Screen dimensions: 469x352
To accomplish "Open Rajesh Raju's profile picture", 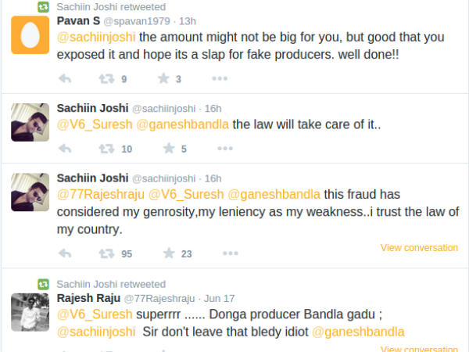I will tap(30, 311).
